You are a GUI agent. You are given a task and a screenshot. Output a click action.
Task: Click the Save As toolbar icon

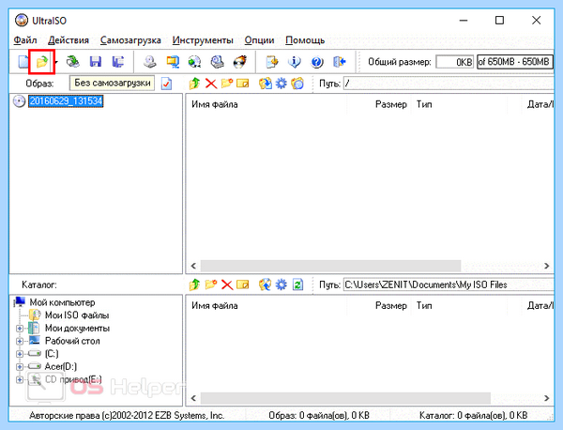point(118,62)
